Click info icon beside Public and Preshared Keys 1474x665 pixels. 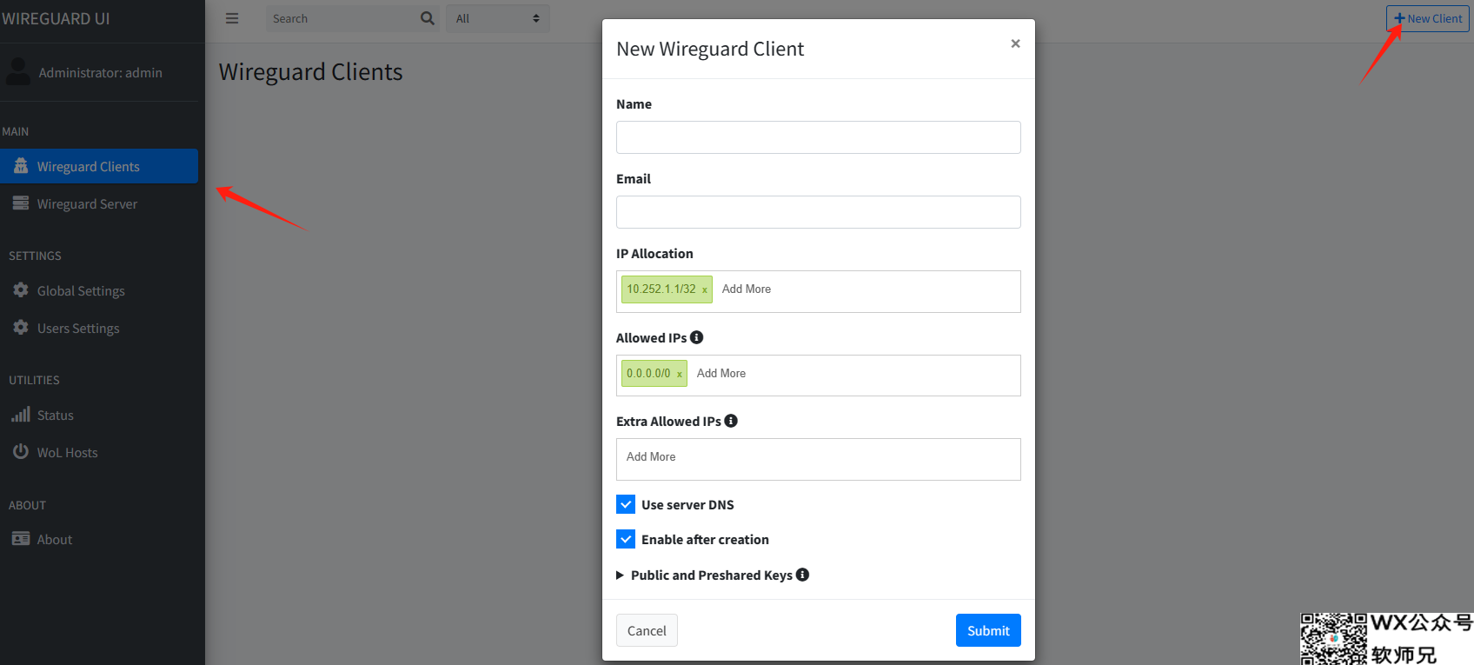tap(802, 575)
